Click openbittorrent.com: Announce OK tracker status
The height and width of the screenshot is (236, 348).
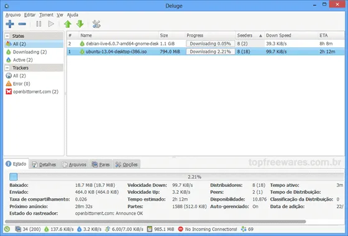[x=109, y=214]
